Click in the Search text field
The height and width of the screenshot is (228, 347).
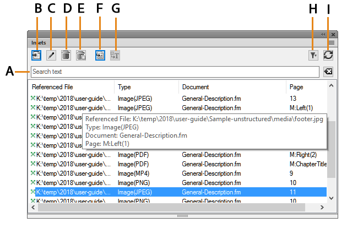coord(175,72)
